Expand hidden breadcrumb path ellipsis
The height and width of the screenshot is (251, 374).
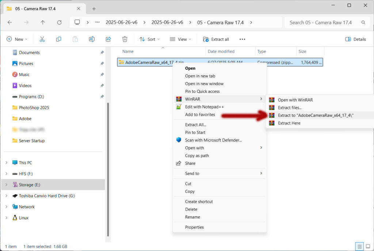[97, 22]
